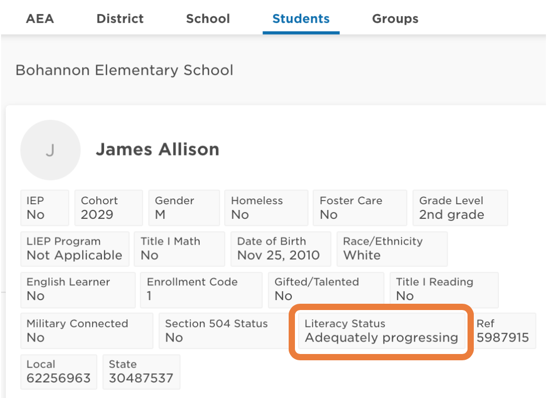This screenshot has width=547, height=398.
Task: Open the Students tab
Action: tap(301, 19)
